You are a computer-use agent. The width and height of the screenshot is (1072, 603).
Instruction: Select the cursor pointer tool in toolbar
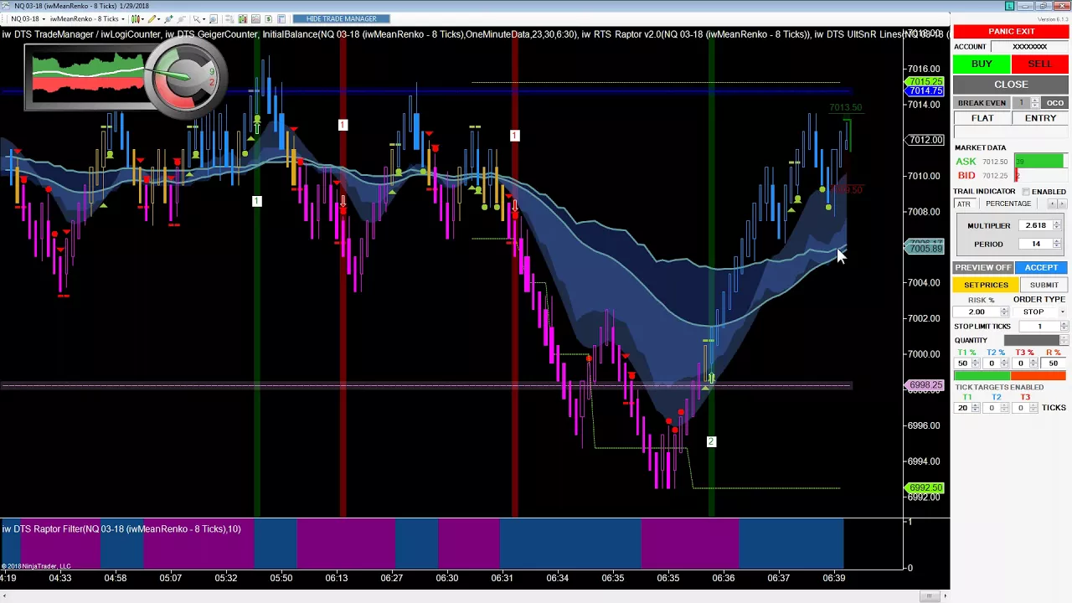pos(196,18)
